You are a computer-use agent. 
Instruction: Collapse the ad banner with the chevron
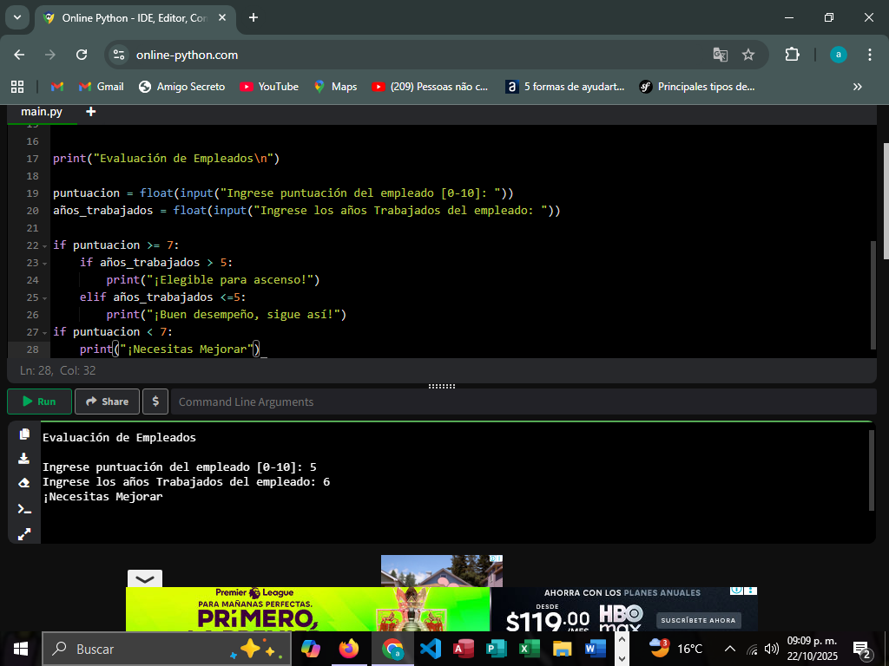click(144, 578)
